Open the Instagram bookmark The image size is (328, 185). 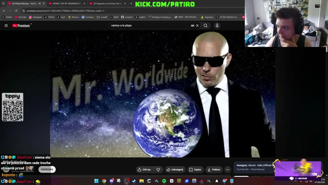(35, 17)
